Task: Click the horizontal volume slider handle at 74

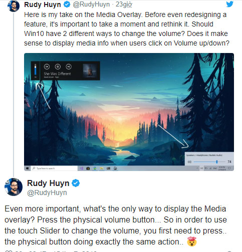Action: [217, 161]
